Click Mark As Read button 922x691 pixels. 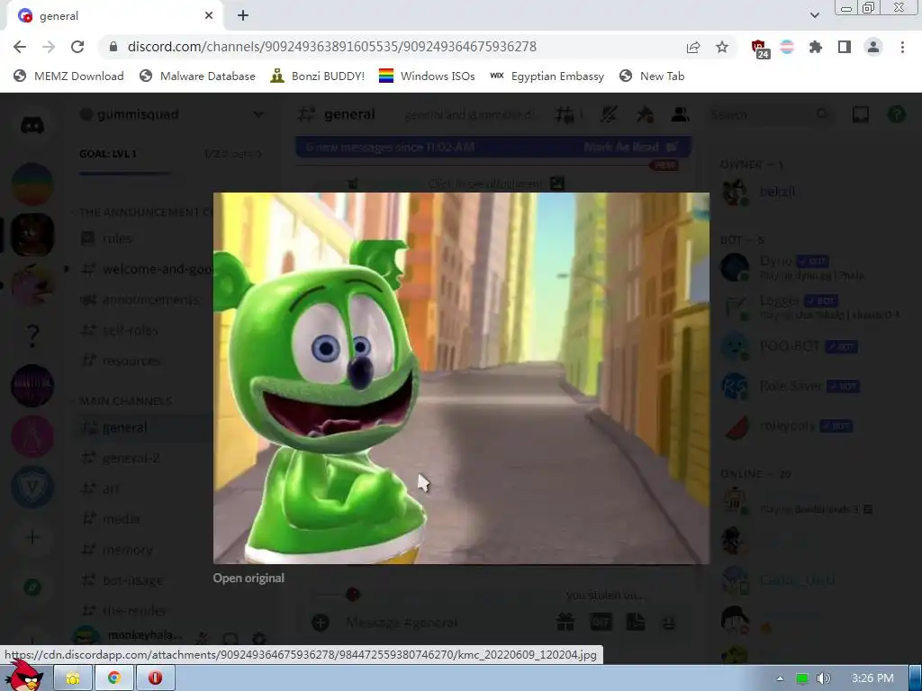[630, 147]
